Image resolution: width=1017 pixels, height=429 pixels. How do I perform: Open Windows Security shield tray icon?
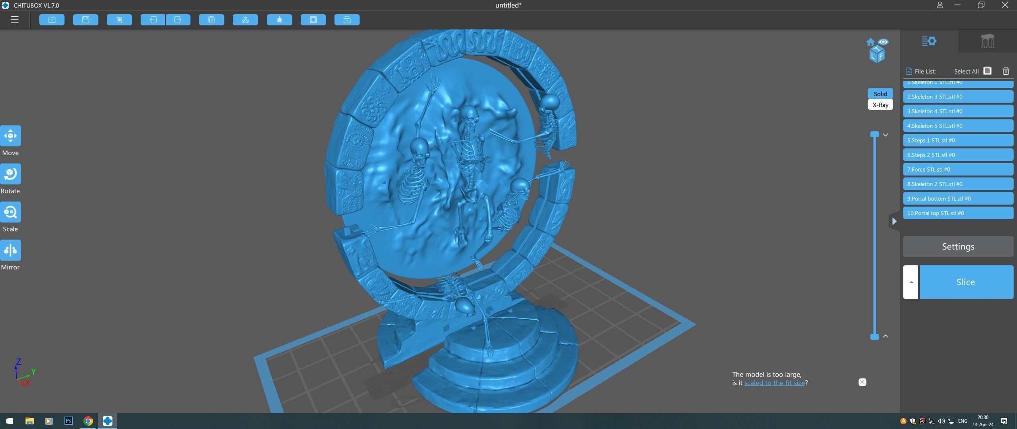click(x=913, y=421)
